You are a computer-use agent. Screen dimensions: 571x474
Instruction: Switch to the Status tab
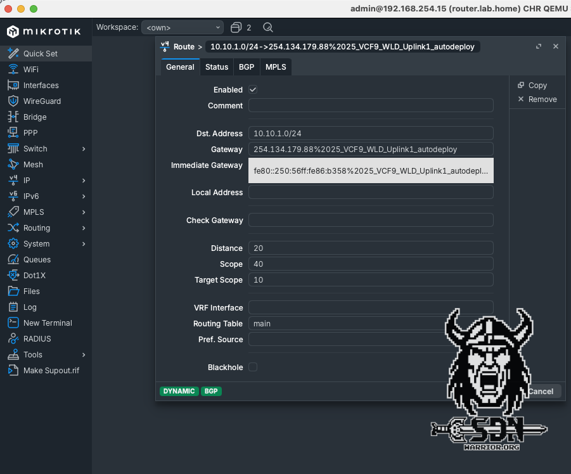click(x=217, y=67)
